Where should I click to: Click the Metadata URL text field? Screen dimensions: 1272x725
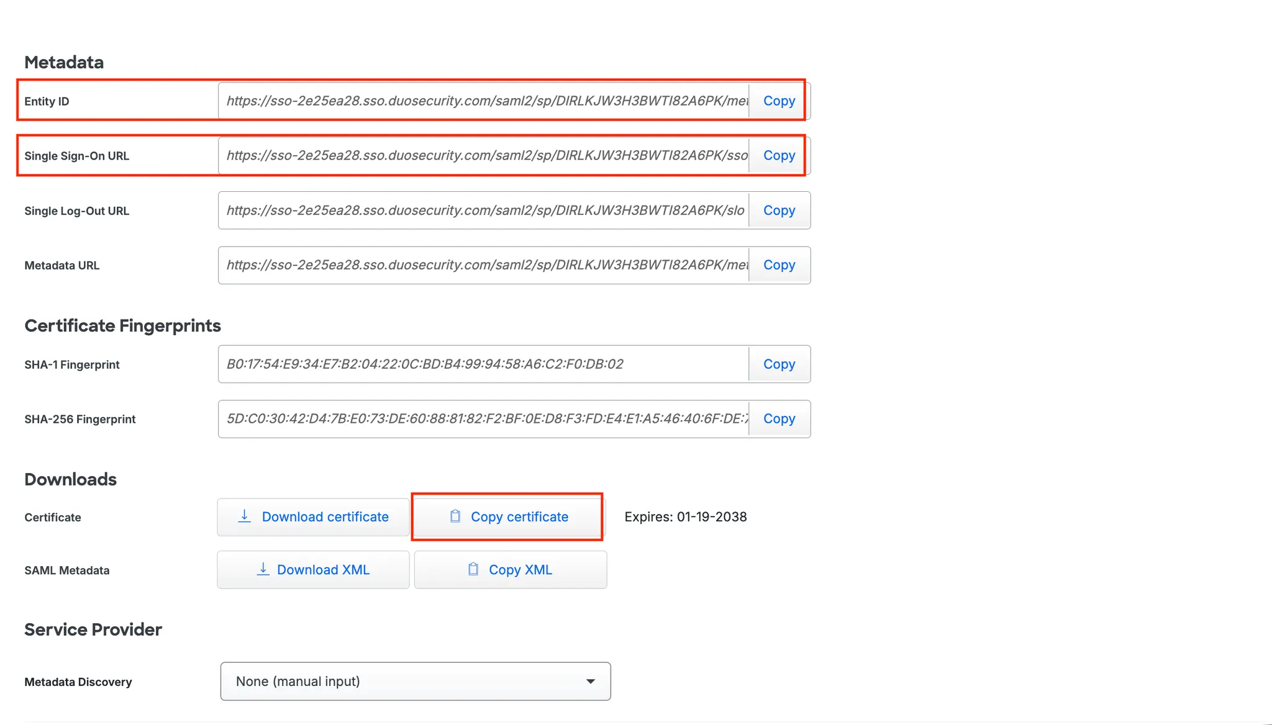(x=484, y=265)
